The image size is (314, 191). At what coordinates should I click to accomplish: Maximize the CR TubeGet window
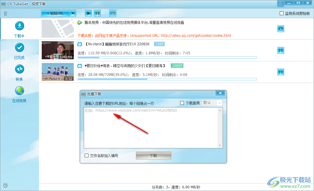298,3
